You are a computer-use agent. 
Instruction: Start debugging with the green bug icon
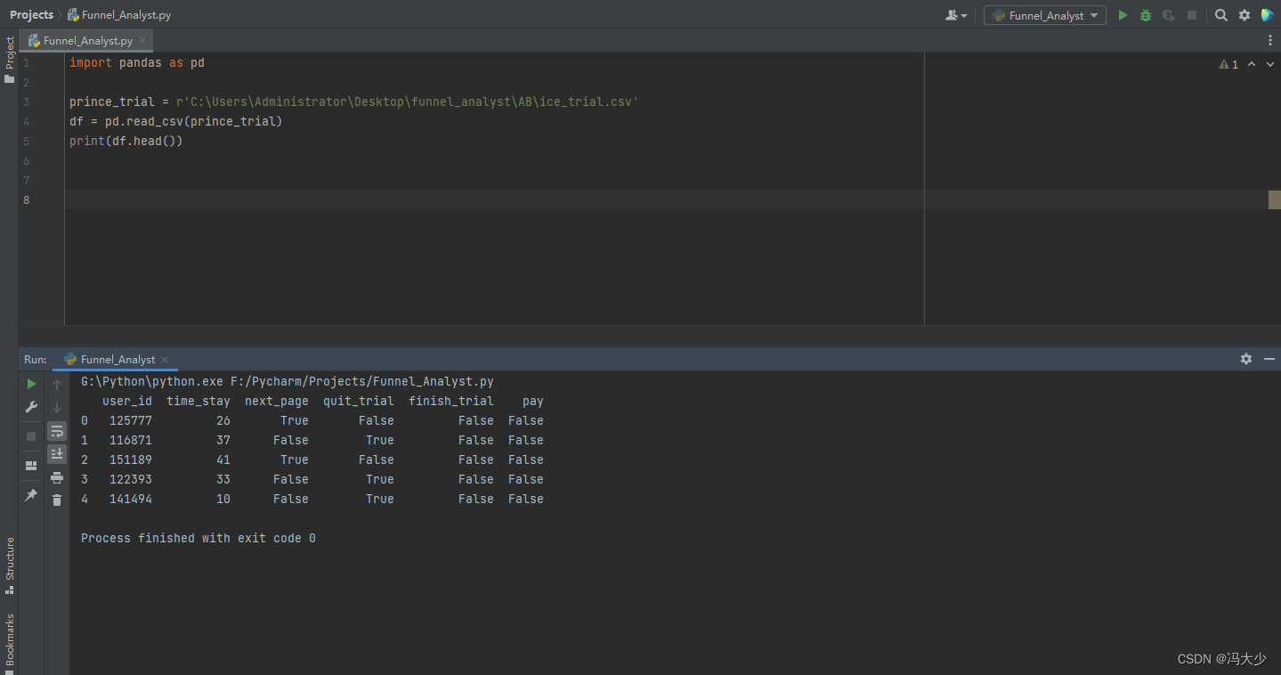tap(1146, 15)
